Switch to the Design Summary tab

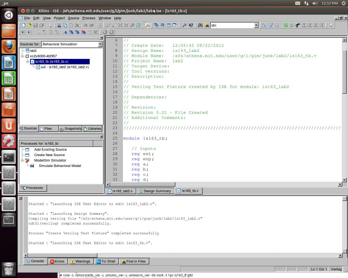tap(155, 191)
